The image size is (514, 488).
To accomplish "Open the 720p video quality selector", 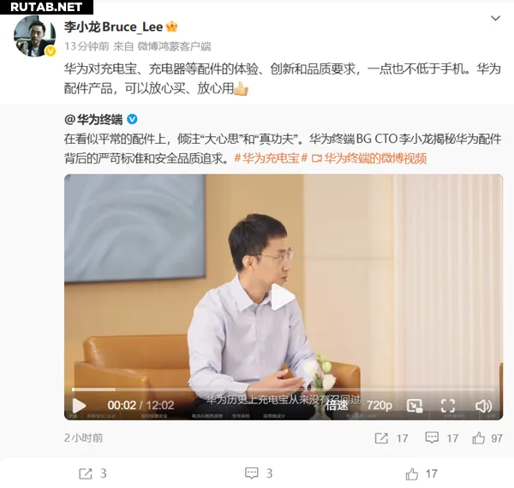I will tap(380, 406).
